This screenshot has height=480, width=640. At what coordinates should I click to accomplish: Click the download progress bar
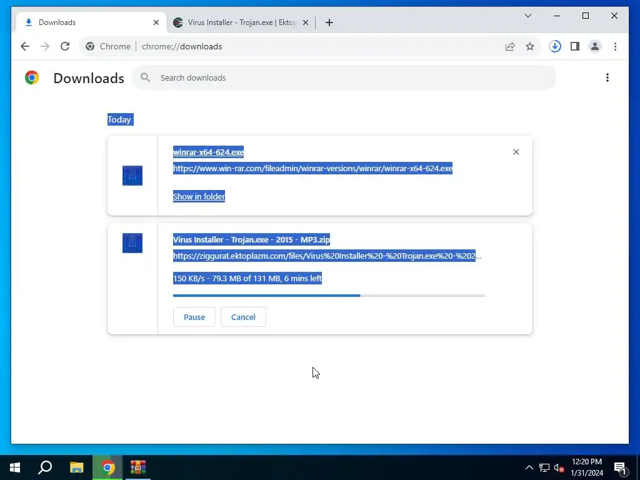(329, 296)
